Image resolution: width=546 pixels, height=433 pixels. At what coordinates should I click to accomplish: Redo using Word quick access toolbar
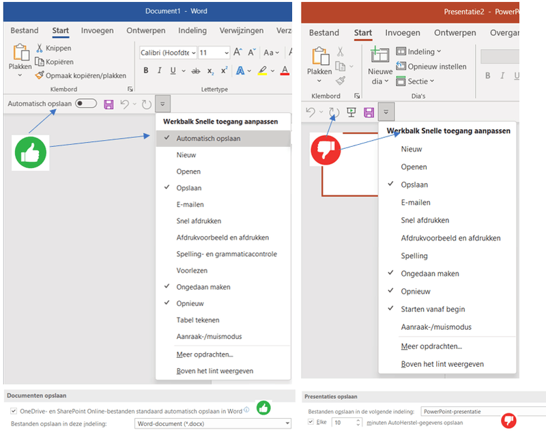pos(147,104)
